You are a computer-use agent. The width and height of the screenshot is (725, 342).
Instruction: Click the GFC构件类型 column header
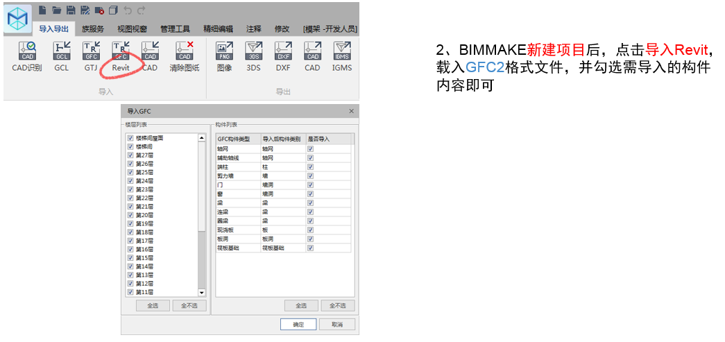pos(238,139)
